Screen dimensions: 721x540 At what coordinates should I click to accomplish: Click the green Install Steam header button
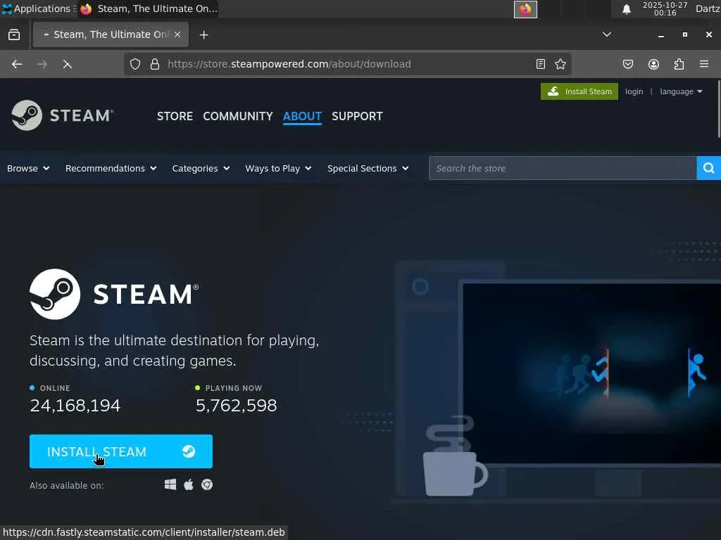coord(579,91)
